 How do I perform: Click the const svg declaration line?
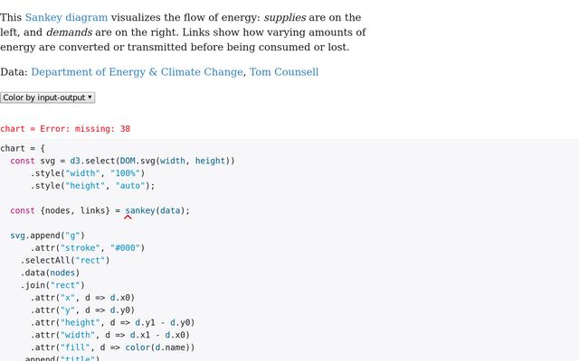[122, 161]
